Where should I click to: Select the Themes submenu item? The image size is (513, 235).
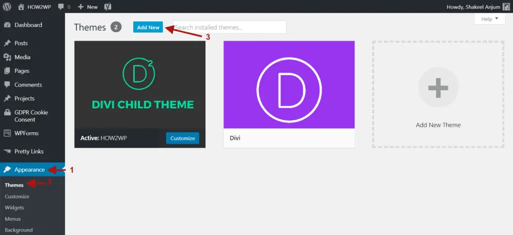pos(14,185)
